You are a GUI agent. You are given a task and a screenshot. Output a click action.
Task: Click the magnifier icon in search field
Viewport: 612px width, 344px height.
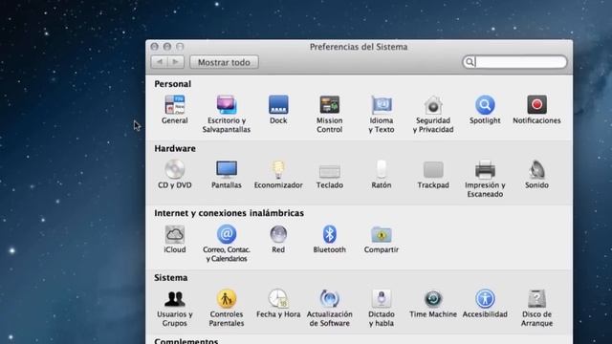click(x=470, y=62)
